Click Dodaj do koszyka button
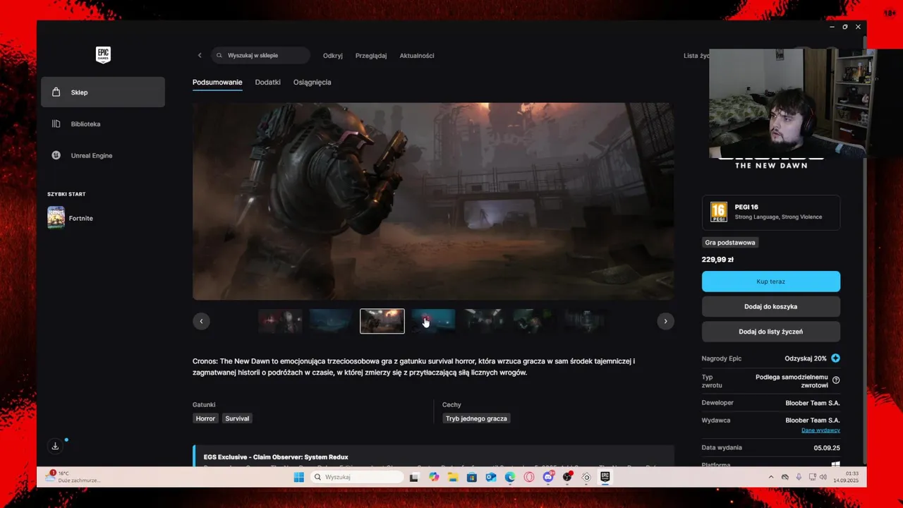 click(770, 307)
